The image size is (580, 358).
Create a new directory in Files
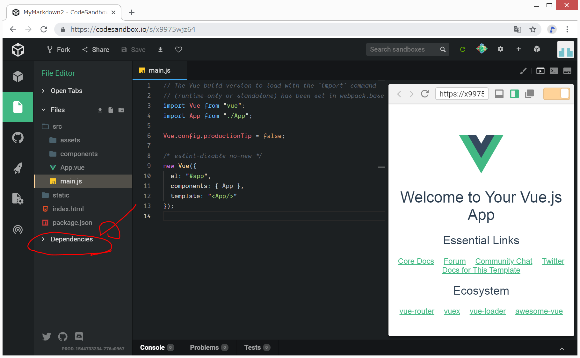(121, 110)
